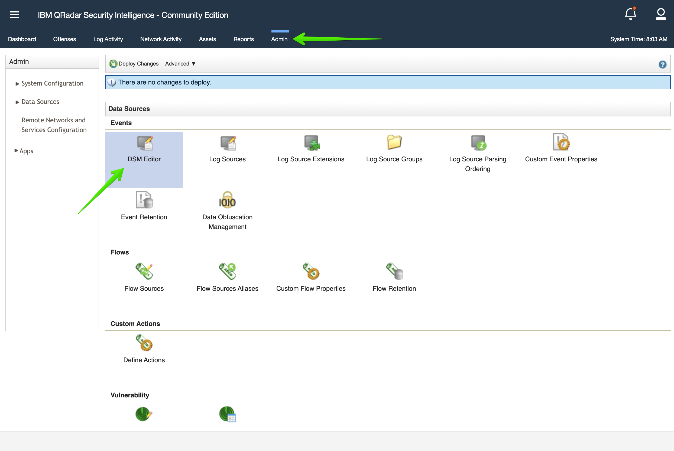Open Custom Event Properties icon
674x451 pixels.
pos(561,142)
